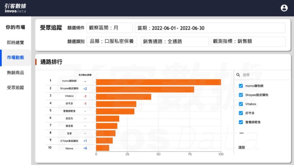294x165 pixels.
Task: Click the search magnifier icon
Action: coord(239,75)
